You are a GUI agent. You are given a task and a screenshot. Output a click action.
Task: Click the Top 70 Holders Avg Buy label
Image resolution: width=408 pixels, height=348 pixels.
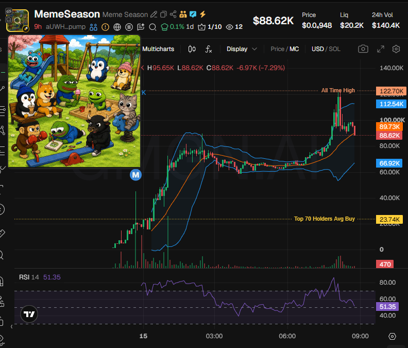(x=325, y=219)
